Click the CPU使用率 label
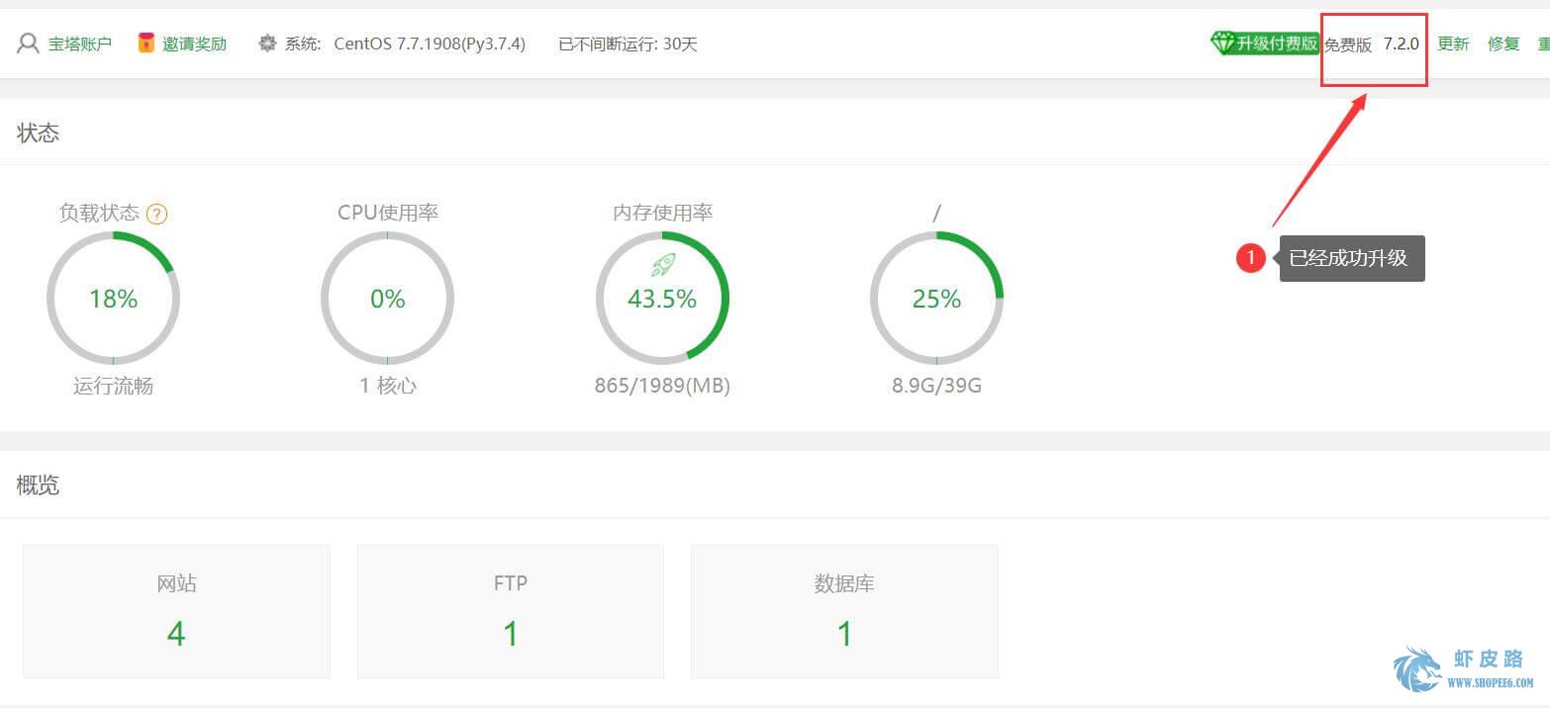The width and height of the screenshot is (1550, 708). pyautogui.click(x=388, y=213)
